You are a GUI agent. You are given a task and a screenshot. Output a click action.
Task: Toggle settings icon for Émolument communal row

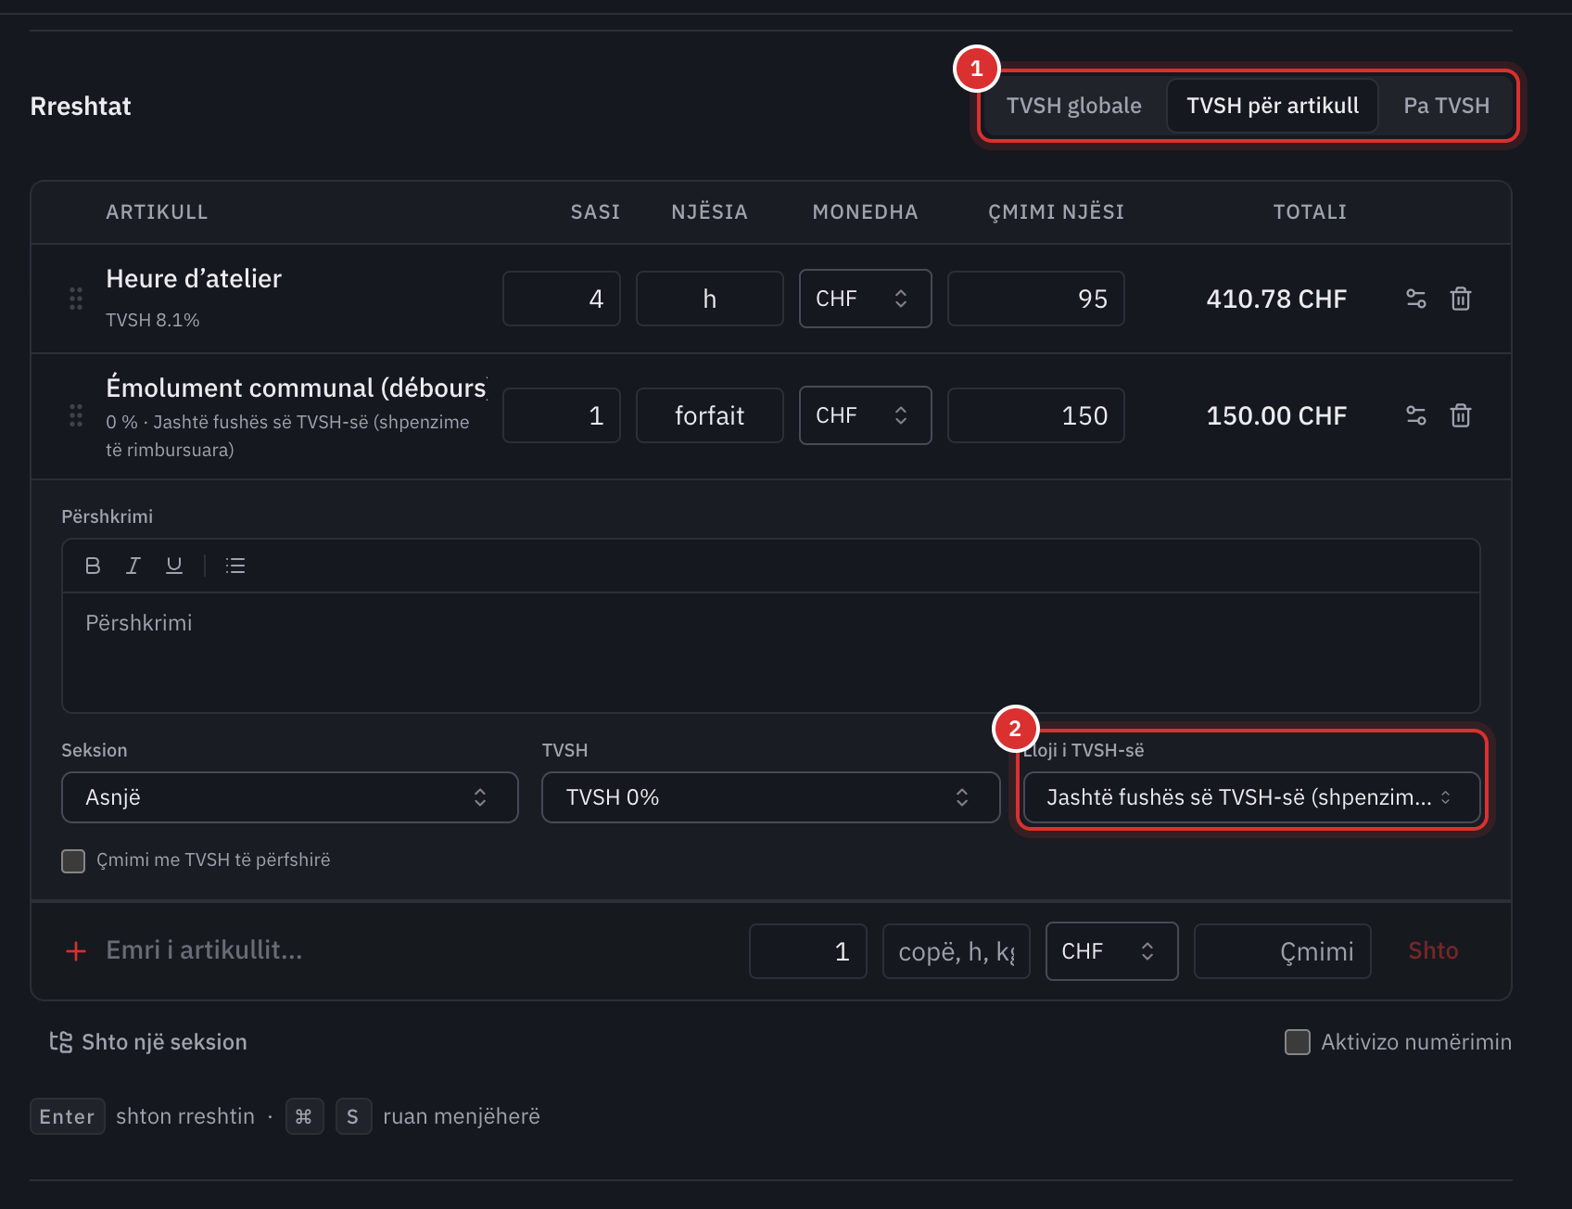pyautogui.click(x=1416, y=415)
